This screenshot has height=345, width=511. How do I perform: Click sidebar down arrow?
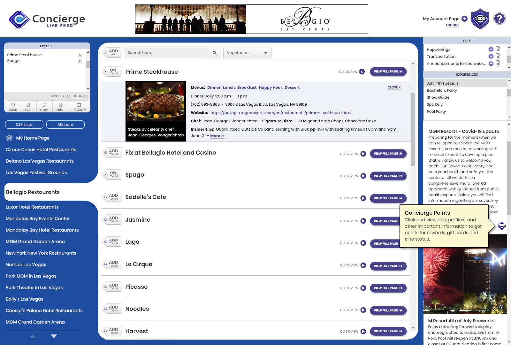pyautogui.click(x=54, y=336)
